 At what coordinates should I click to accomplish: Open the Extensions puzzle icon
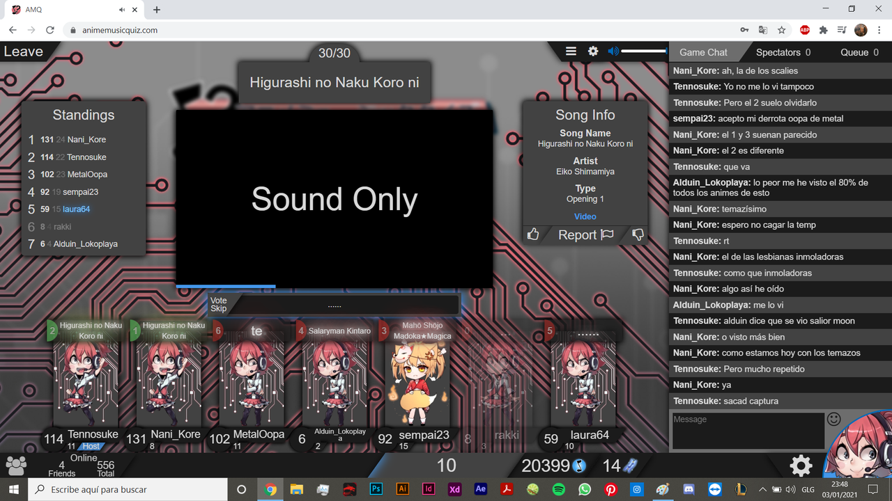point(824,30)
